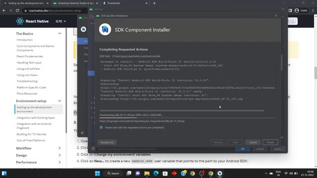Open Microsoft Edge from taskbar
Viewport: 317px width, 178px height.
[x=156, y=174]
